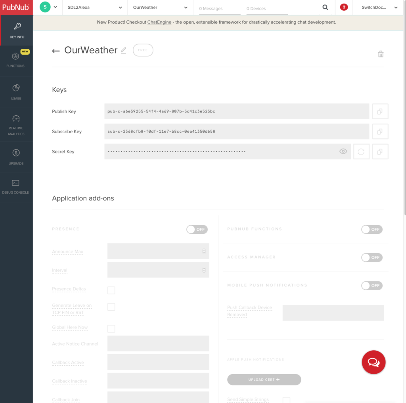Toggle the Access Manager switch

[x=372, y=258]
